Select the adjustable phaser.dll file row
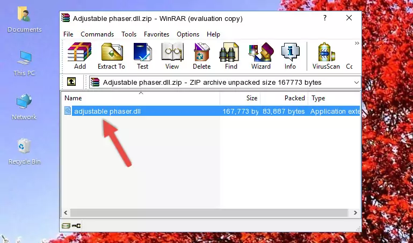This screenshot has width=413, height=243. pyautogui.click(x=212, y=111)
